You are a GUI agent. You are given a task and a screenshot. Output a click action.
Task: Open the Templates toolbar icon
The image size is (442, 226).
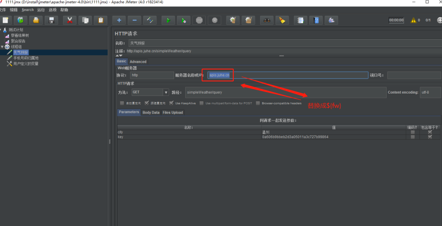tap(21, 20)
